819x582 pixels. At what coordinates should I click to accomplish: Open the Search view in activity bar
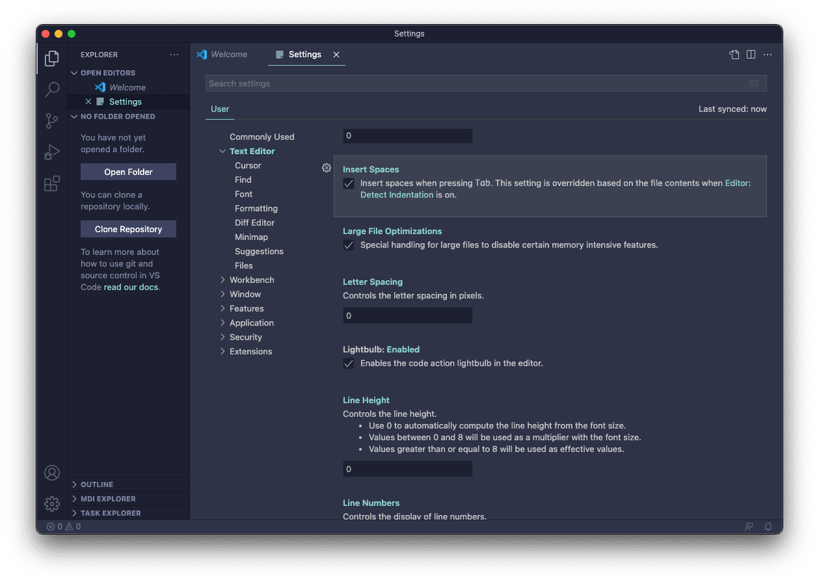pos(52,90)
